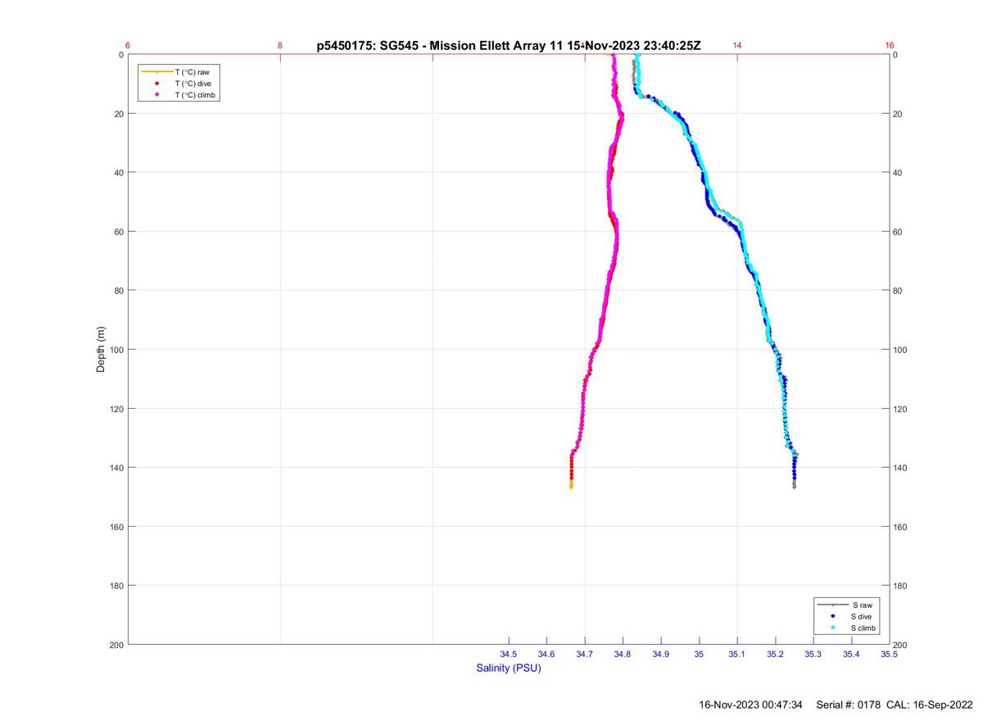Click the red 16 temperature tick label

pyautogui.click(x=890, y=46)
